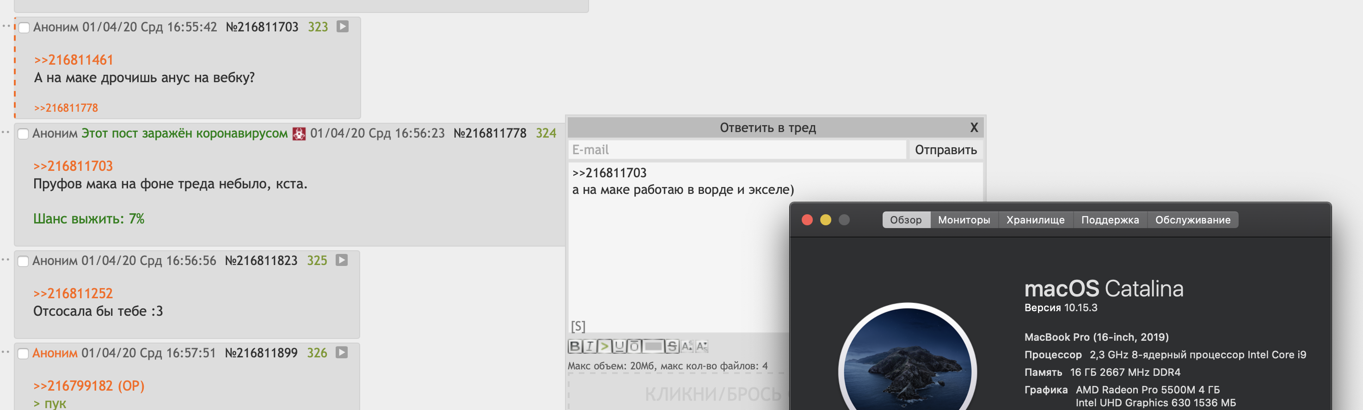The image size is (1363, 410).
Task: Insert green quote mark in reply form
Action: click(605, 347)
